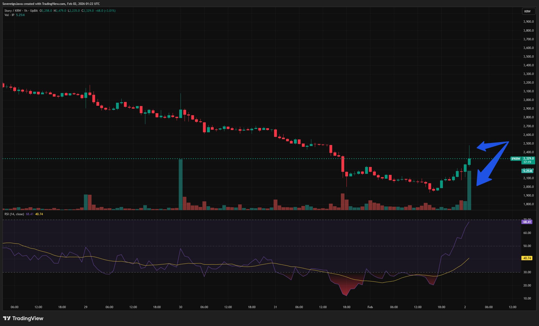Click the IPKRW current price label
The height and width of the screenshot is (326, 539).
[516, 159]
